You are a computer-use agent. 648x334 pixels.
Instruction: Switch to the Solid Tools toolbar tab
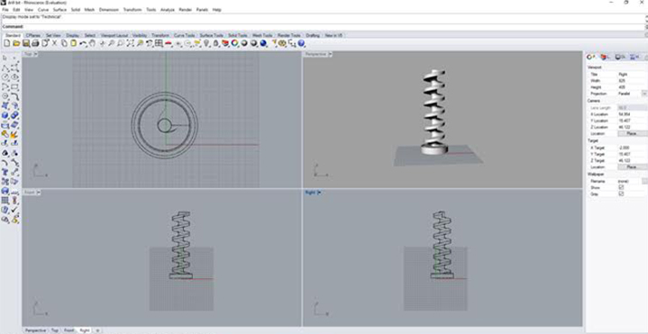pyautogui.click(x=238, y=35)
